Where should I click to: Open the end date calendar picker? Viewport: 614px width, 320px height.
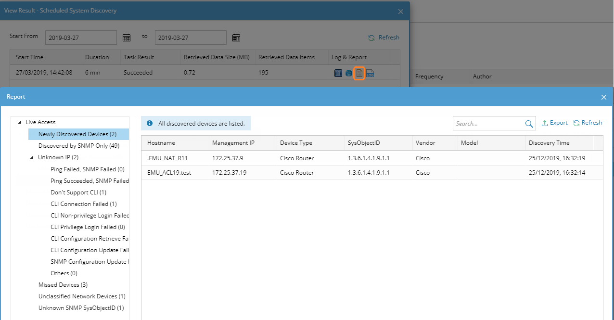pyautogui.click(x=236, y=38)
